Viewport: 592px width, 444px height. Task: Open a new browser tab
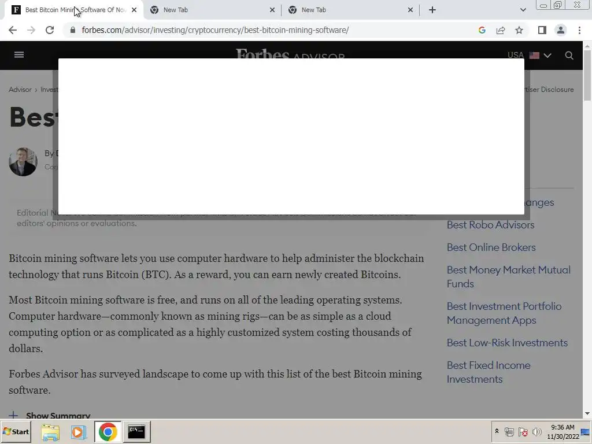432,10
